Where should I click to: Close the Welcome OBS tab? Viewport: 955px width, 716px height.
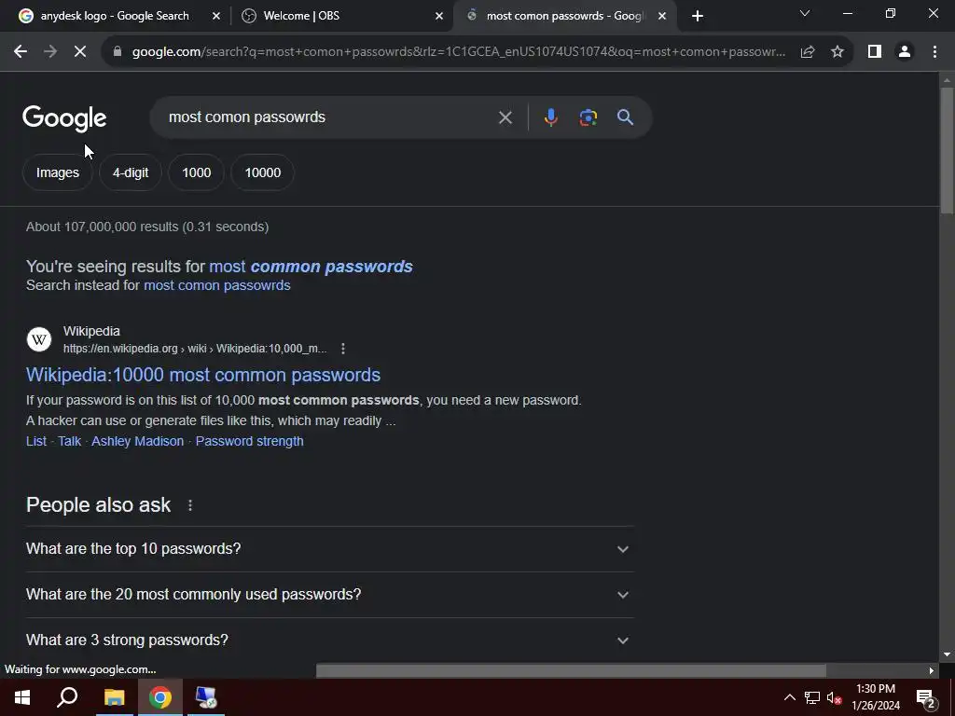tap(439, 16)
